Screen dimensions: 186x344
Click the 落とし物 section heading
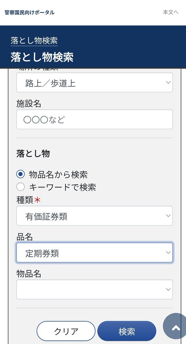point(33,154)
